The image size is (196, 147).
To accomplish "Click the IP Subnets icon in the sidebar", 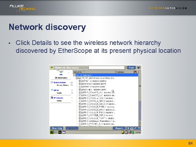I will pos(52,98).
